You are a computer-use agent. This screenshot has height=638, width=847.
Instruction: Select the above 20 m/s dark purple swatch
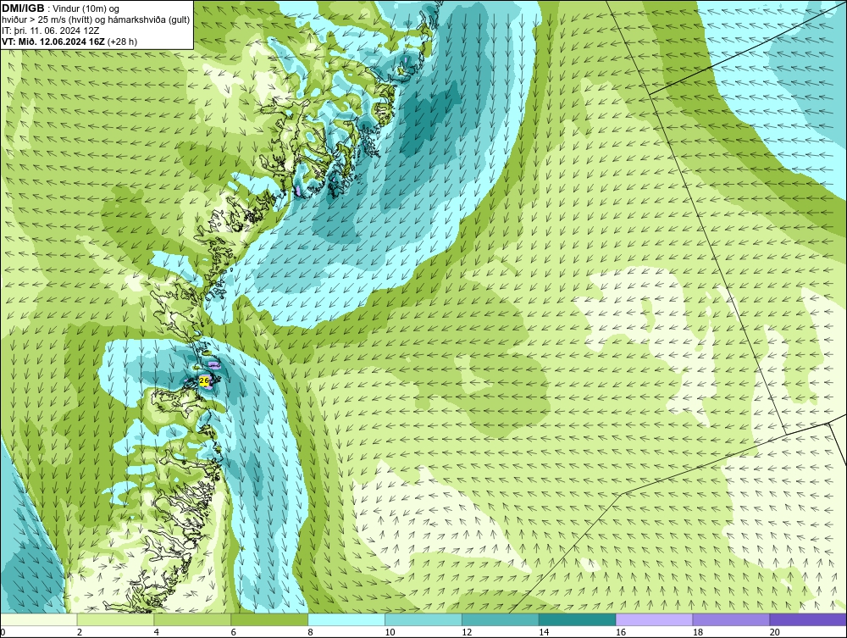(808, 619)
